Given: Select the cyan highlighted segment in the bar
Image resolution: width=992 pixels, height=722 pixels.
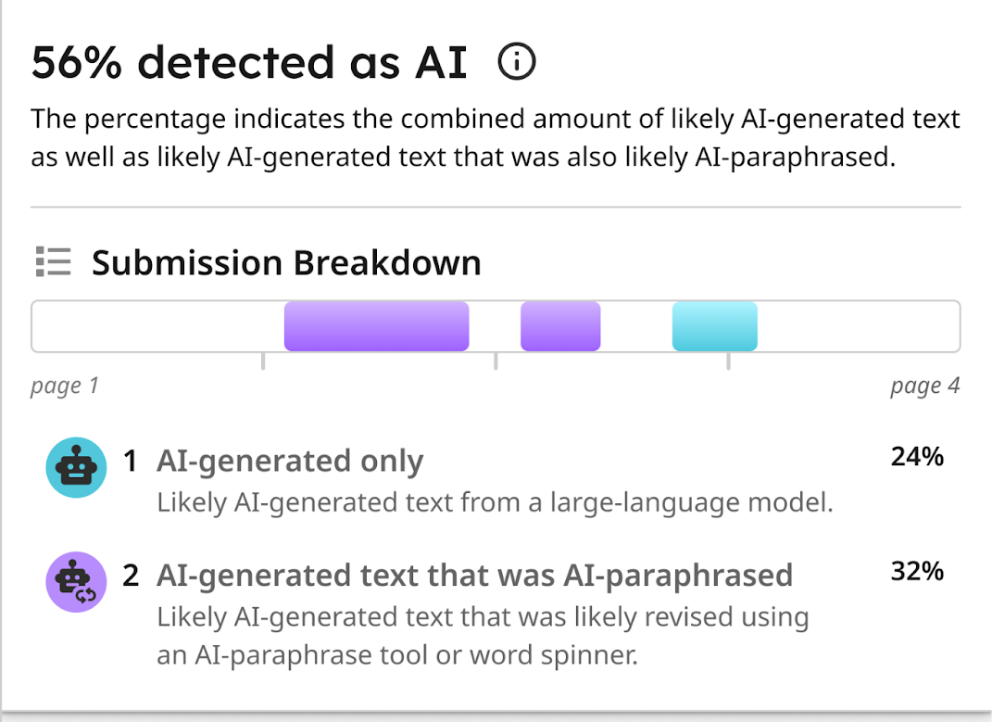Looking at the screenshot, I should (714, 326).
